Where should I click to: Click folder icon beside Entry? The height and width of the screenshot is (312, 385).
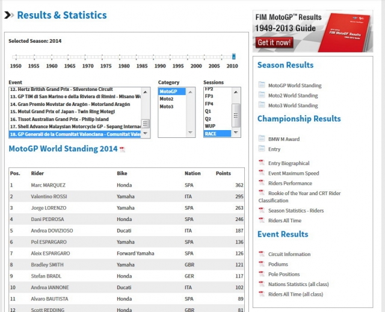tap(262, 149)
